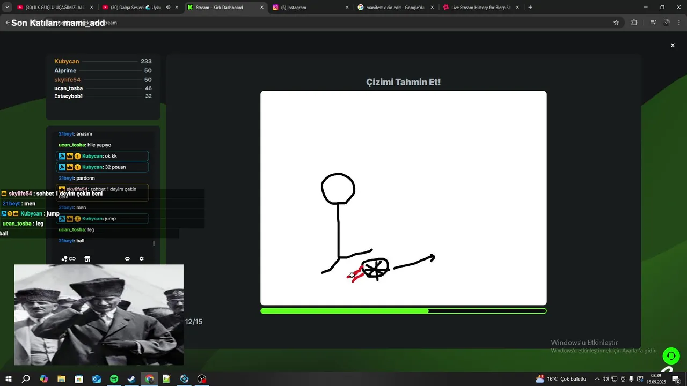Click the '21beyt: ball' chat message
Image resolution: width=687 pixels, height=386 pixels.
pyautogui.click(x=71, y=241)
